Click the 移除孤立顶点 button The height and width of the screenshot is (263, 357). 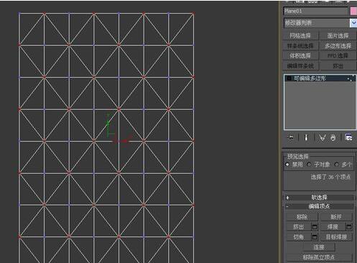tap(319, 257)
